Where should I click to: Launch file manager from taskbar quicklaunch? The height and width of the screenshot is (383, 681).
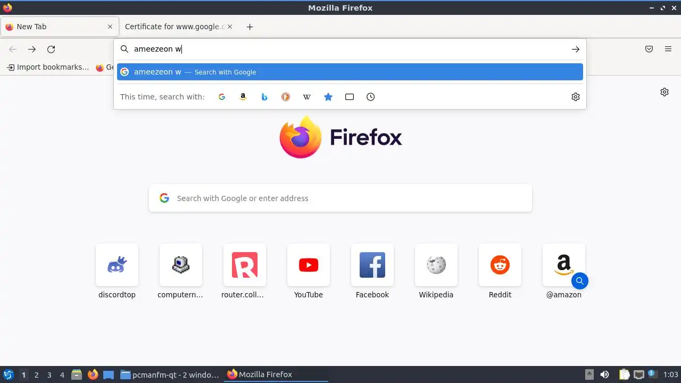(x=77, y=374)
